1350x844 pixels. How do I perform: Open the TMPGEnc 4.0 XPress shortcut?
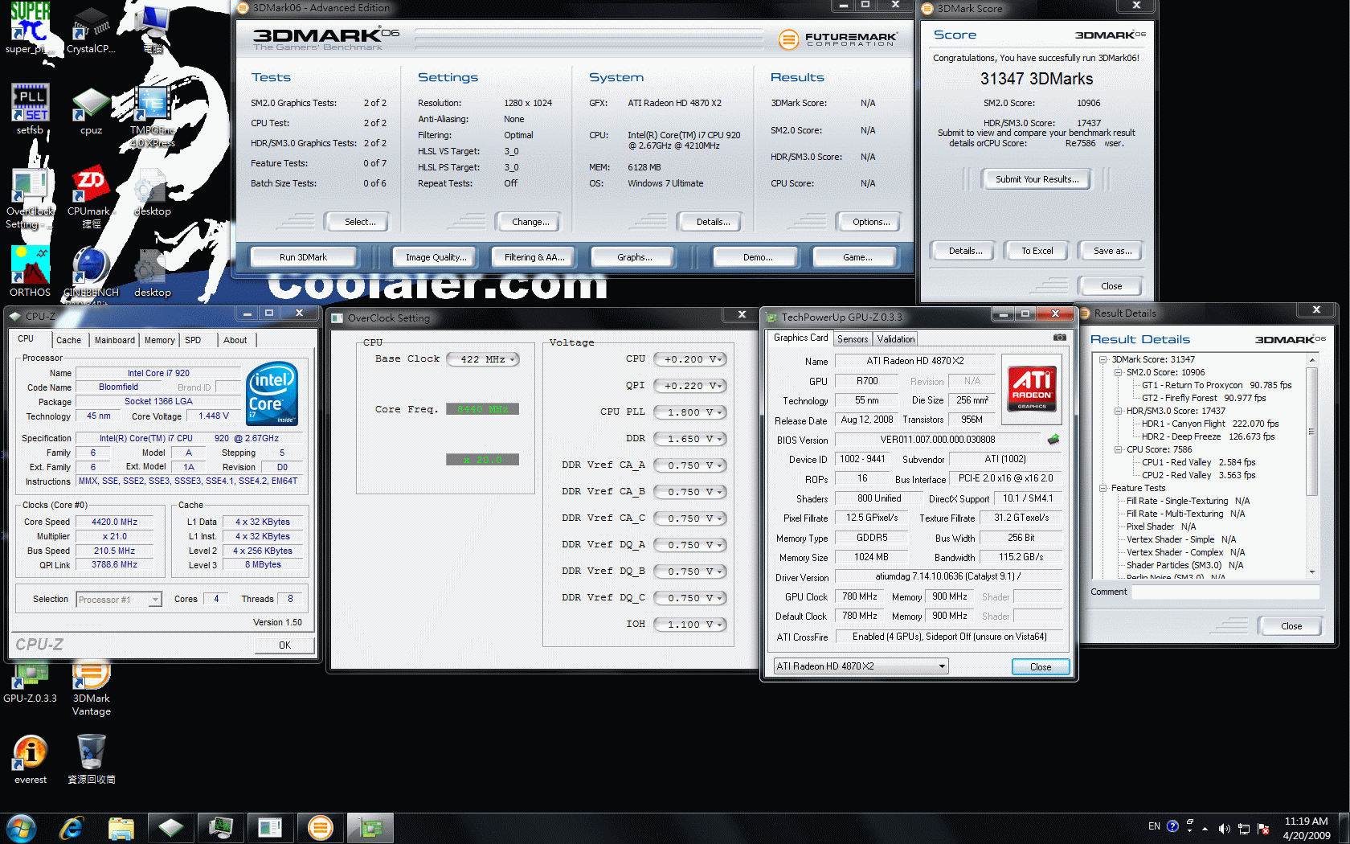click(x=152, y=117)
